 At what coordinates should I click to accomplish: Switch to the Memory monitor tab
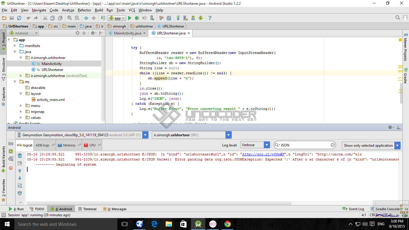pos(69,145)
